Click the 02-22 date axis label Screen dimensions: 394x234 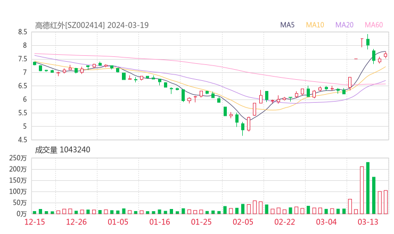click(x=284, y=222)
